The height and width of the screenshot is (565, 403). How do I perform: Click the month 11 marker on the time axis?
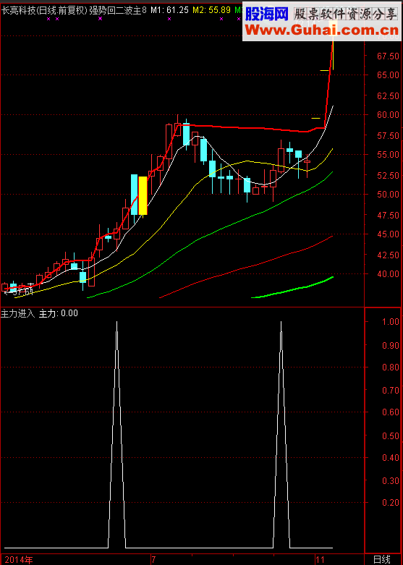click(x=320, y=560)
